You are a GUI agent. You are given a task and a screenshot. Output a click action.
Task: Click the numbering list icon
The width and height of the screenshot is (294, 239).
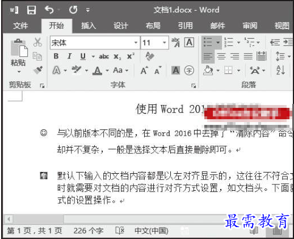[229, 42]
